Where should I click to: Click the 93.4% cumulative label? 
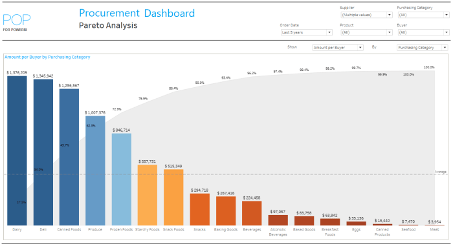pos(226,78)
